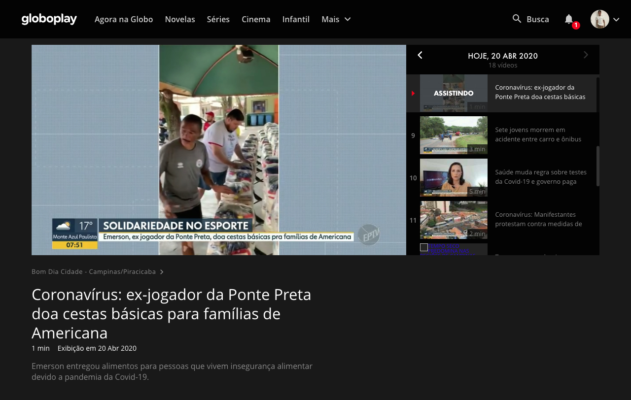Image resolution: width=631 pixels, height=400 pixels.
Task: Go to previous day in playlist
Action: (420, 55)
